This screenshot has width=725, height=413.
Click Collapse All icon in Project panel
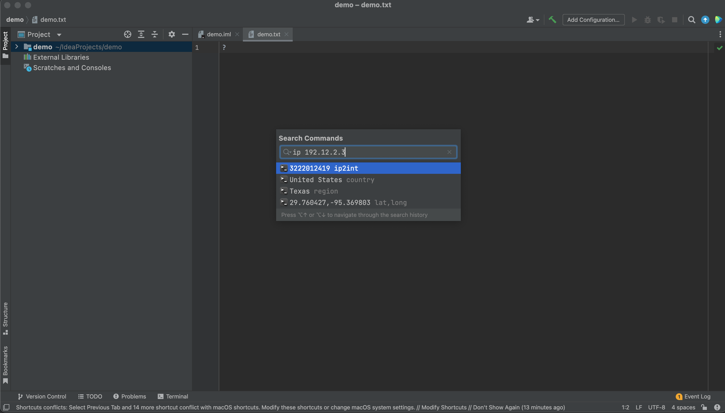tap(155, 34)
